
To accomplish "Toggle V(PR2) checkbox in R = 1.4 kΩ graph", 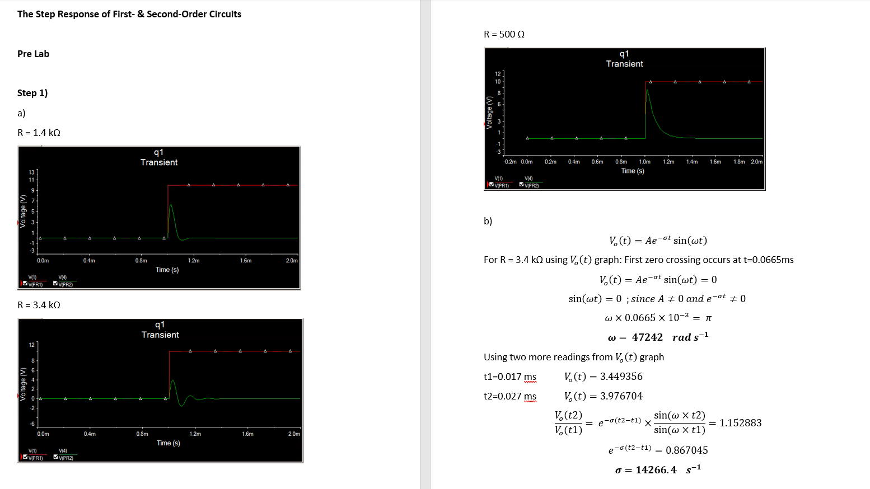I will (x=56, y=284).
